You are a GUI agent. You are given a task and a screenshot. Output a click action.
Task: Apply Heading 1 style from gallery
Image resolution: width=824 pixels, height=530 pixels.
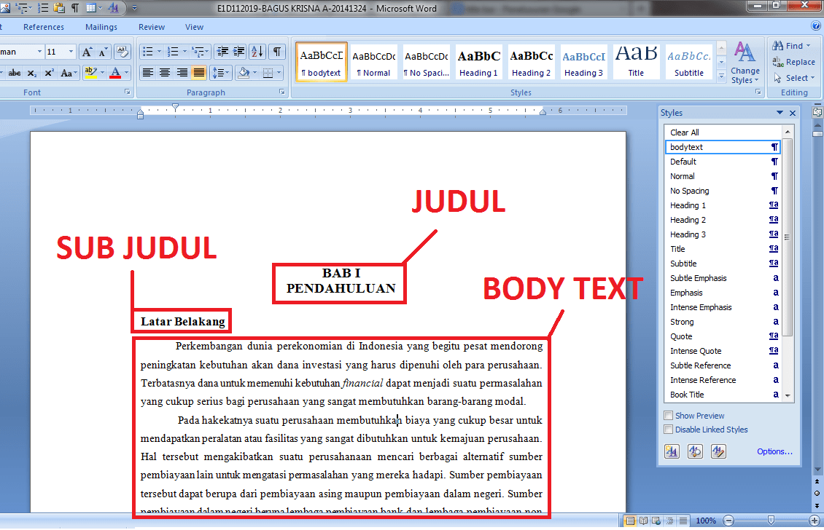(478, 62)
